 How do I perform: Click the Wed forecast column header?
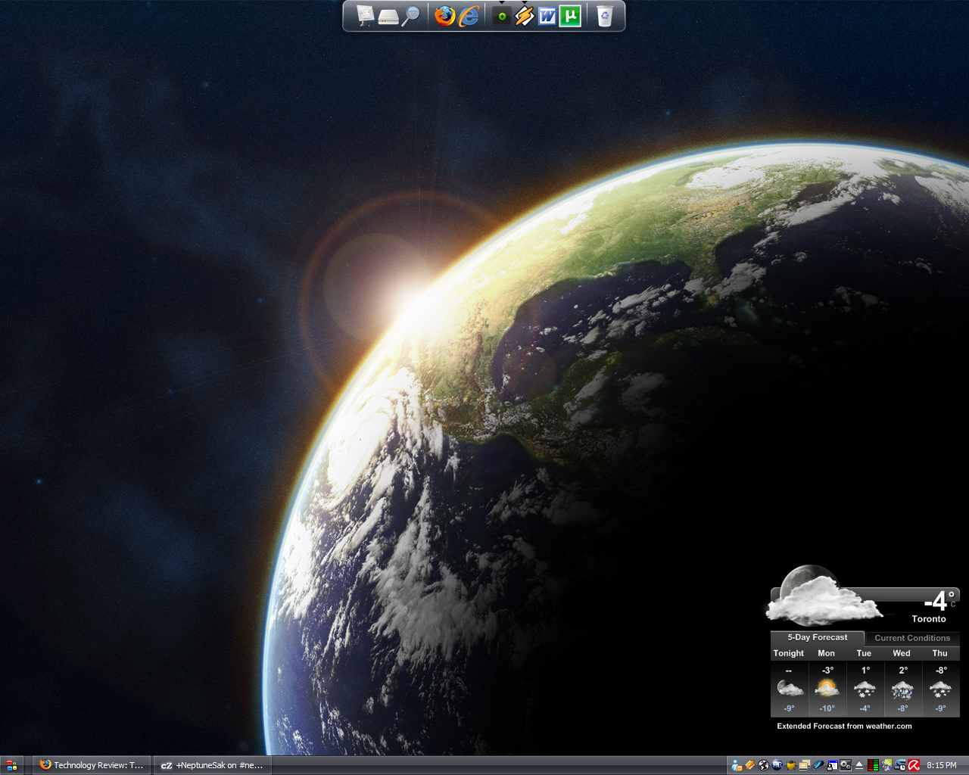902,653
